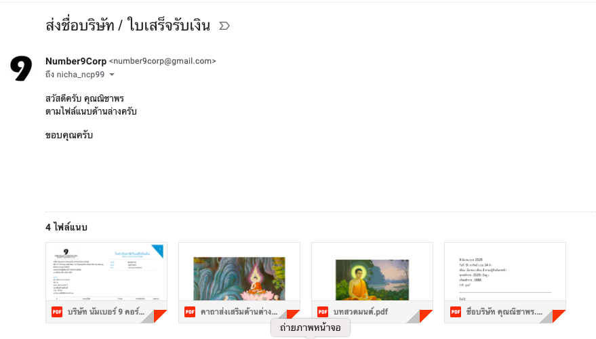Open the Number9Corp sender avatar
This screenshot has height=339, width=596.
tap(21, 68)
